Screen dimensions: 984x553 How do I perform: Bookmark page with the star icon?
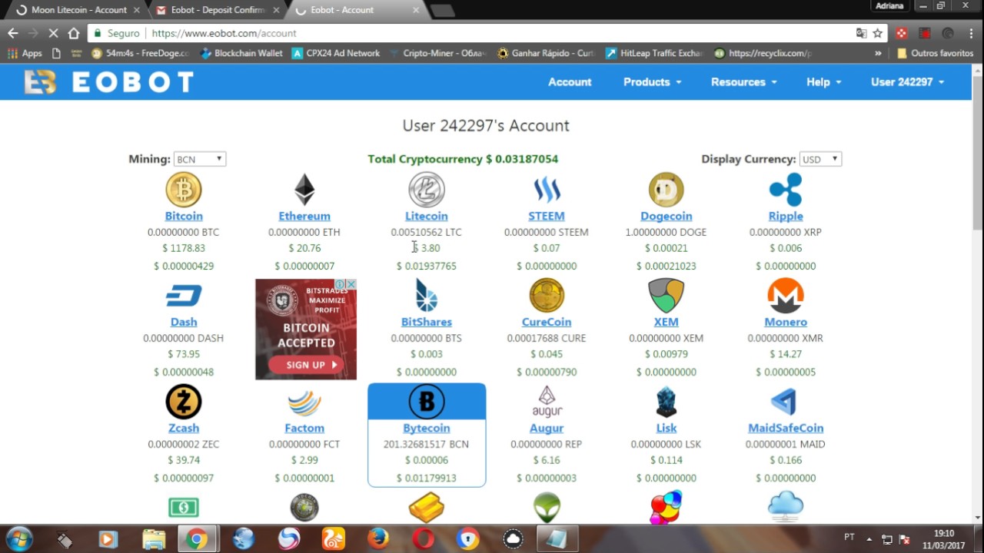click(x=877, y=33)
